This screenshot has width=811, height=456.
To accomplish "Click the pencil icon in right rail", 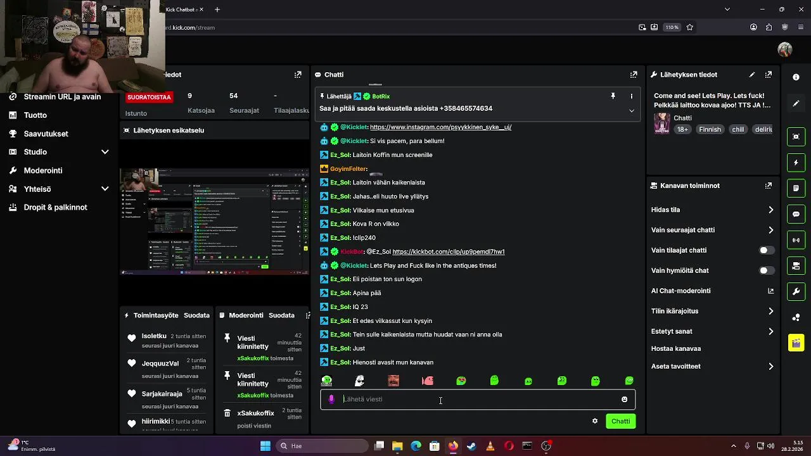I will click(x=796, y=103).
